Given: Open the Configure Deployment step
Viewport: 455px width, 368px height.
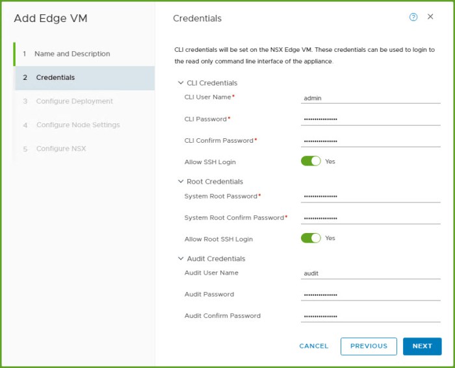Looking at the screenshot, I should (x=74, y=101).
